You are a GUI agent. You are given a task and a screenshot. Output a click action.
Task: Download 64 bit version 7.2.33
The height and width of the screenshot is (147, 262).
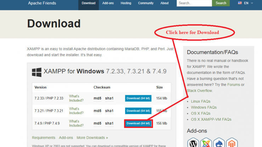click(x=138, y=98)
